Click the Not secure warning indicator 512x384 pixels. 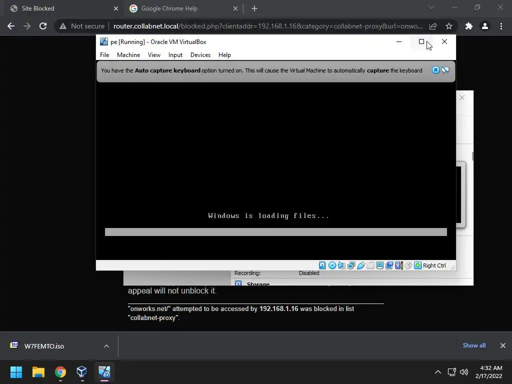coord(81,26)
